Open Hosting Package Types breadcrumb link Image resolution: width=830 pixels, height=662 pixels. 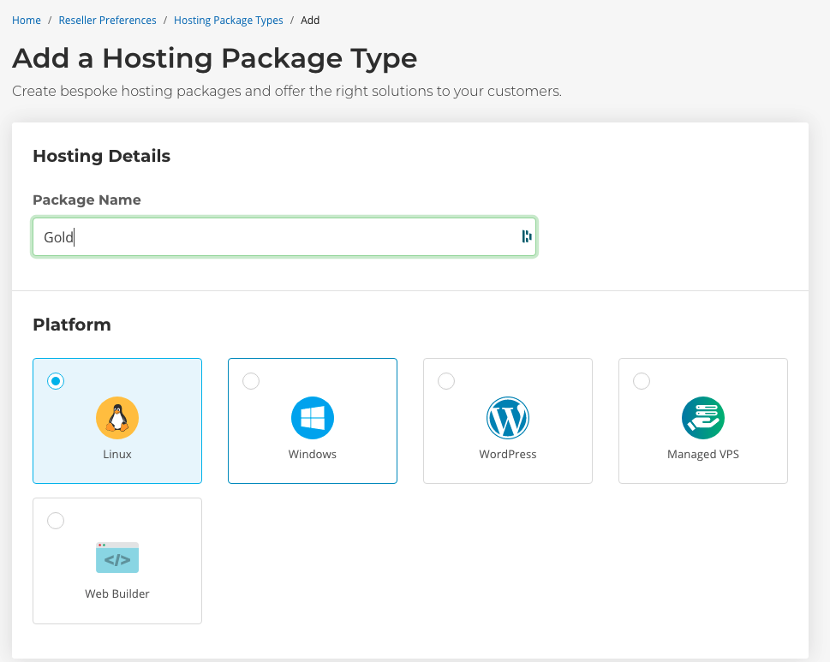click(x=229, y=20)
